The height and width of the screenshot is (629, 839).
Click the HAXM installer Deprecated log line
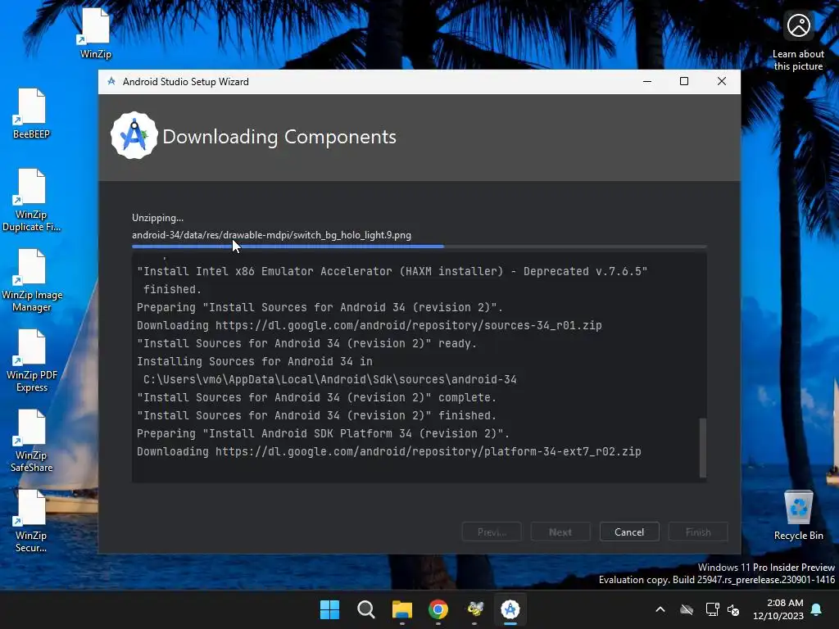tap(392, 271)
